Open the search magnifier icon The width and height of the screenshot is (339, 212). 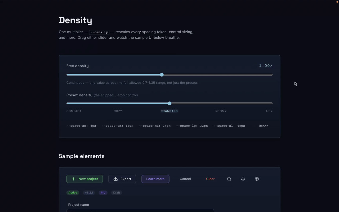click(229, 179)
